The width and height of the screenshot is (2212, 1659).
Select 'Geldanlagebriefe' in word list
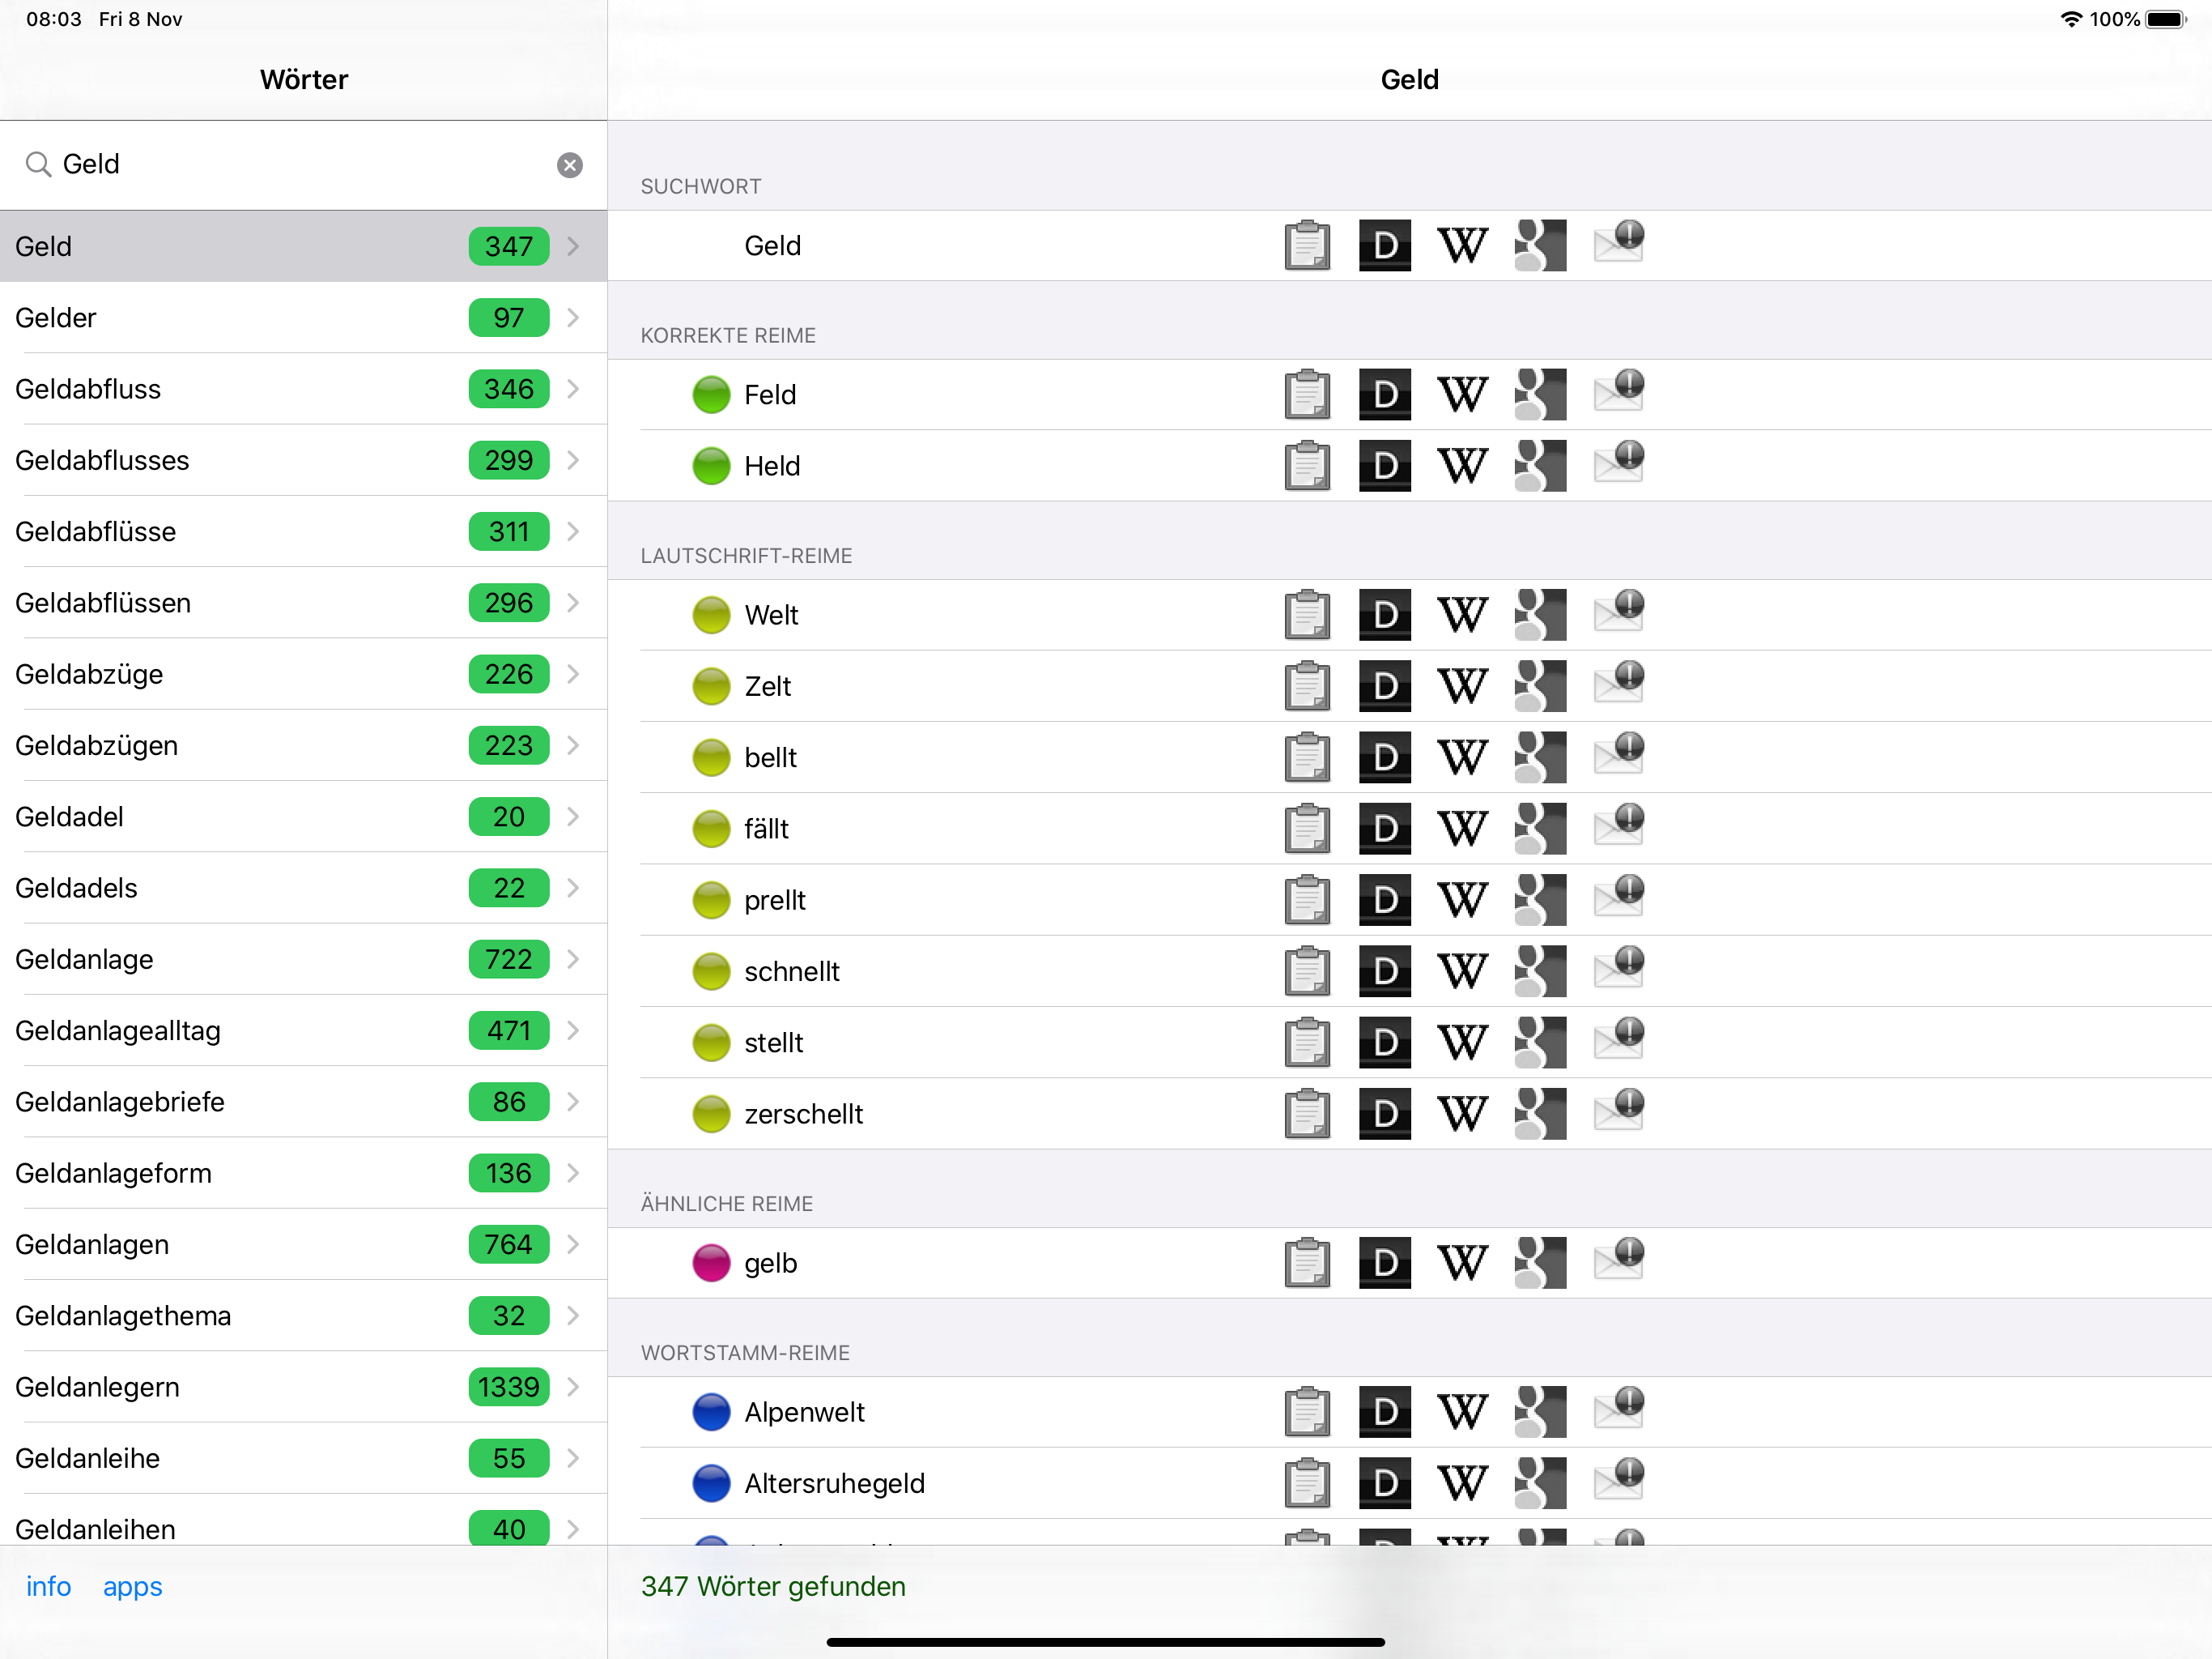pyautogui.click(x=303, y=1102)
